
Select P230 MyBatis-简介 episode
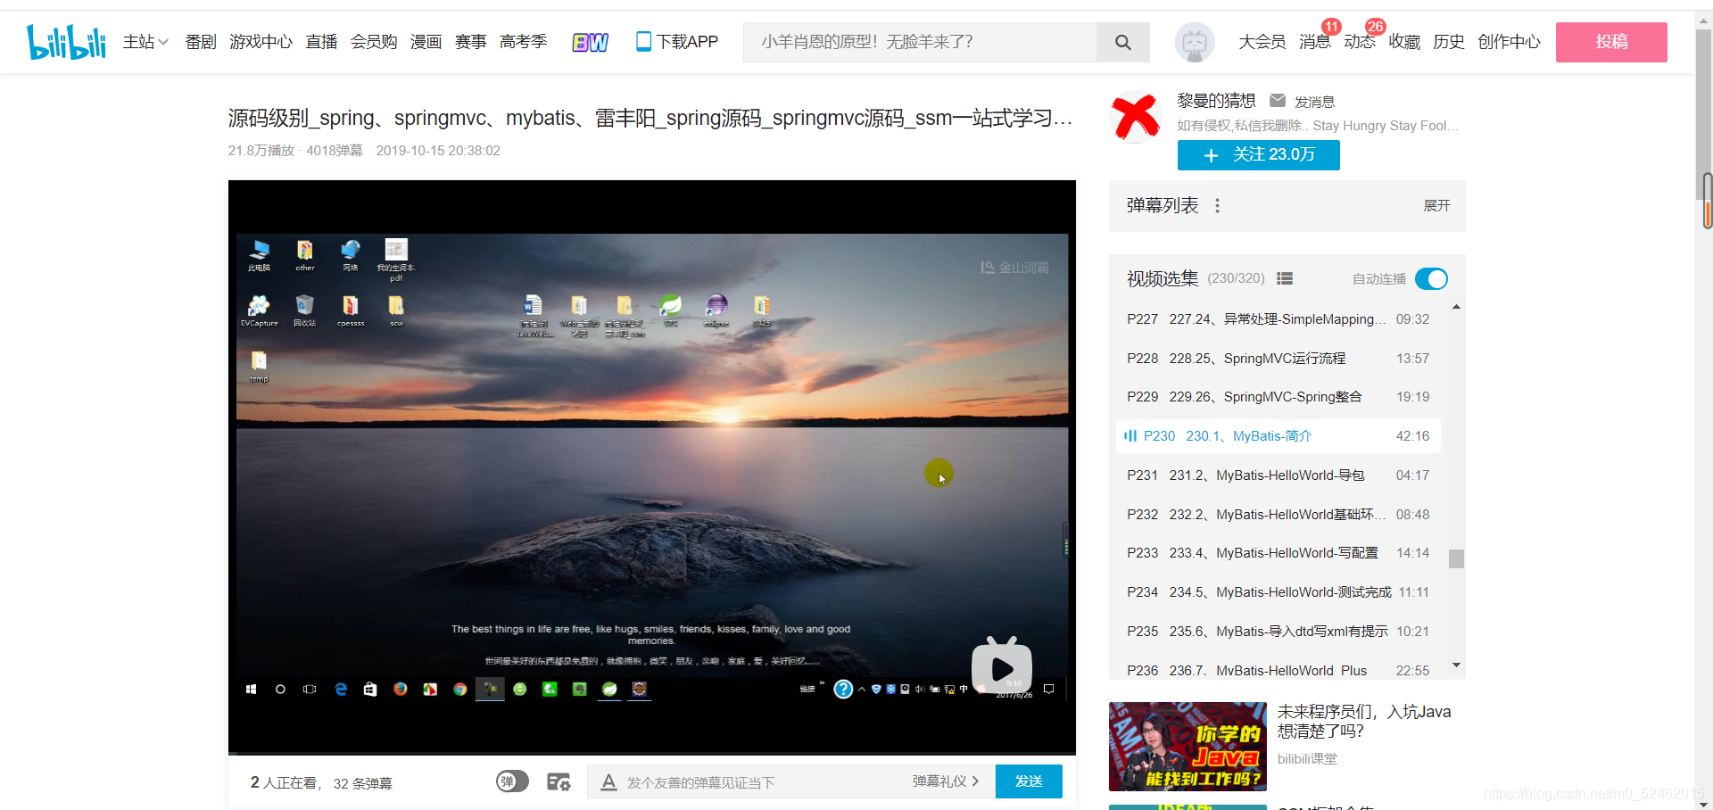1278,436
